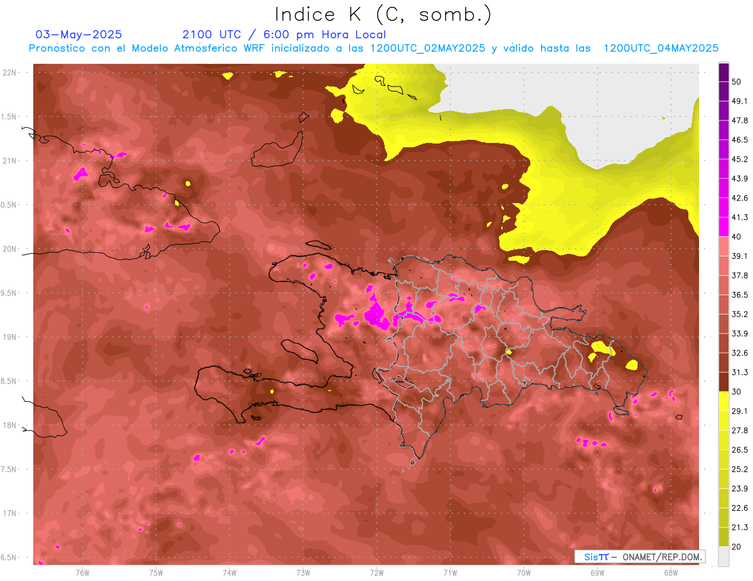Click the colorbar value "20"

[737, 547]
